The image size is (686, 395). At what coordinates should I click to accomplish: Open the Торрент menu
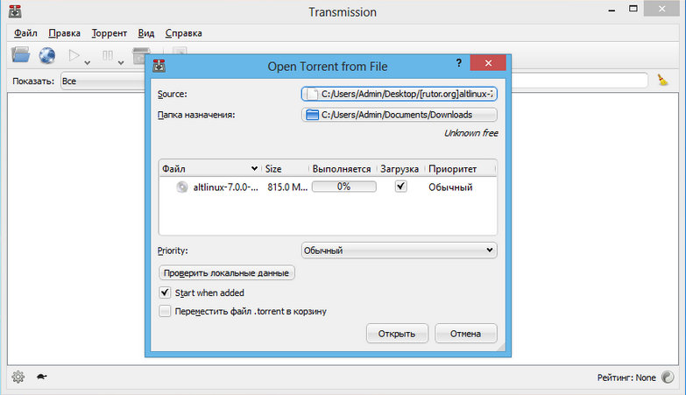pos(110,33)
